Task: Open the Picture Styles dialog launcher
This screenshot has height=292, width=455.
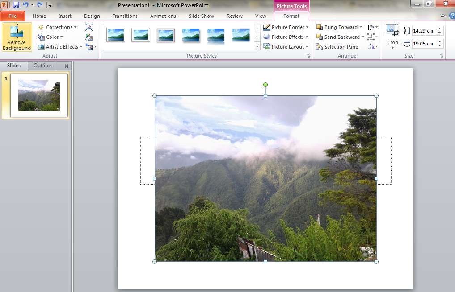Action: pyautogui.click(x=308, y=56)
